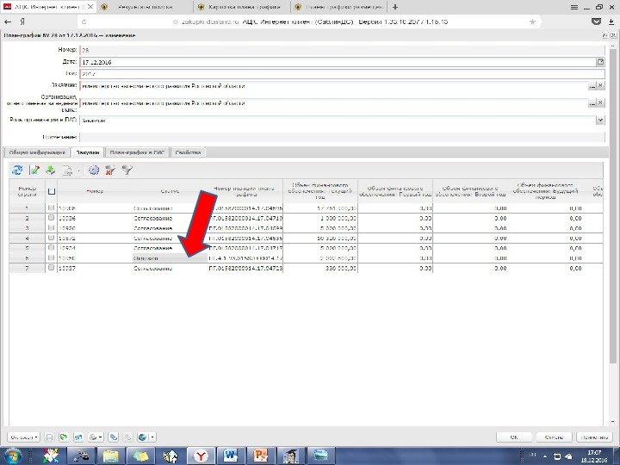The image size is (620, 465).
Task: Toggle the select-all checkbox in table header
Action: click(52, 191)
